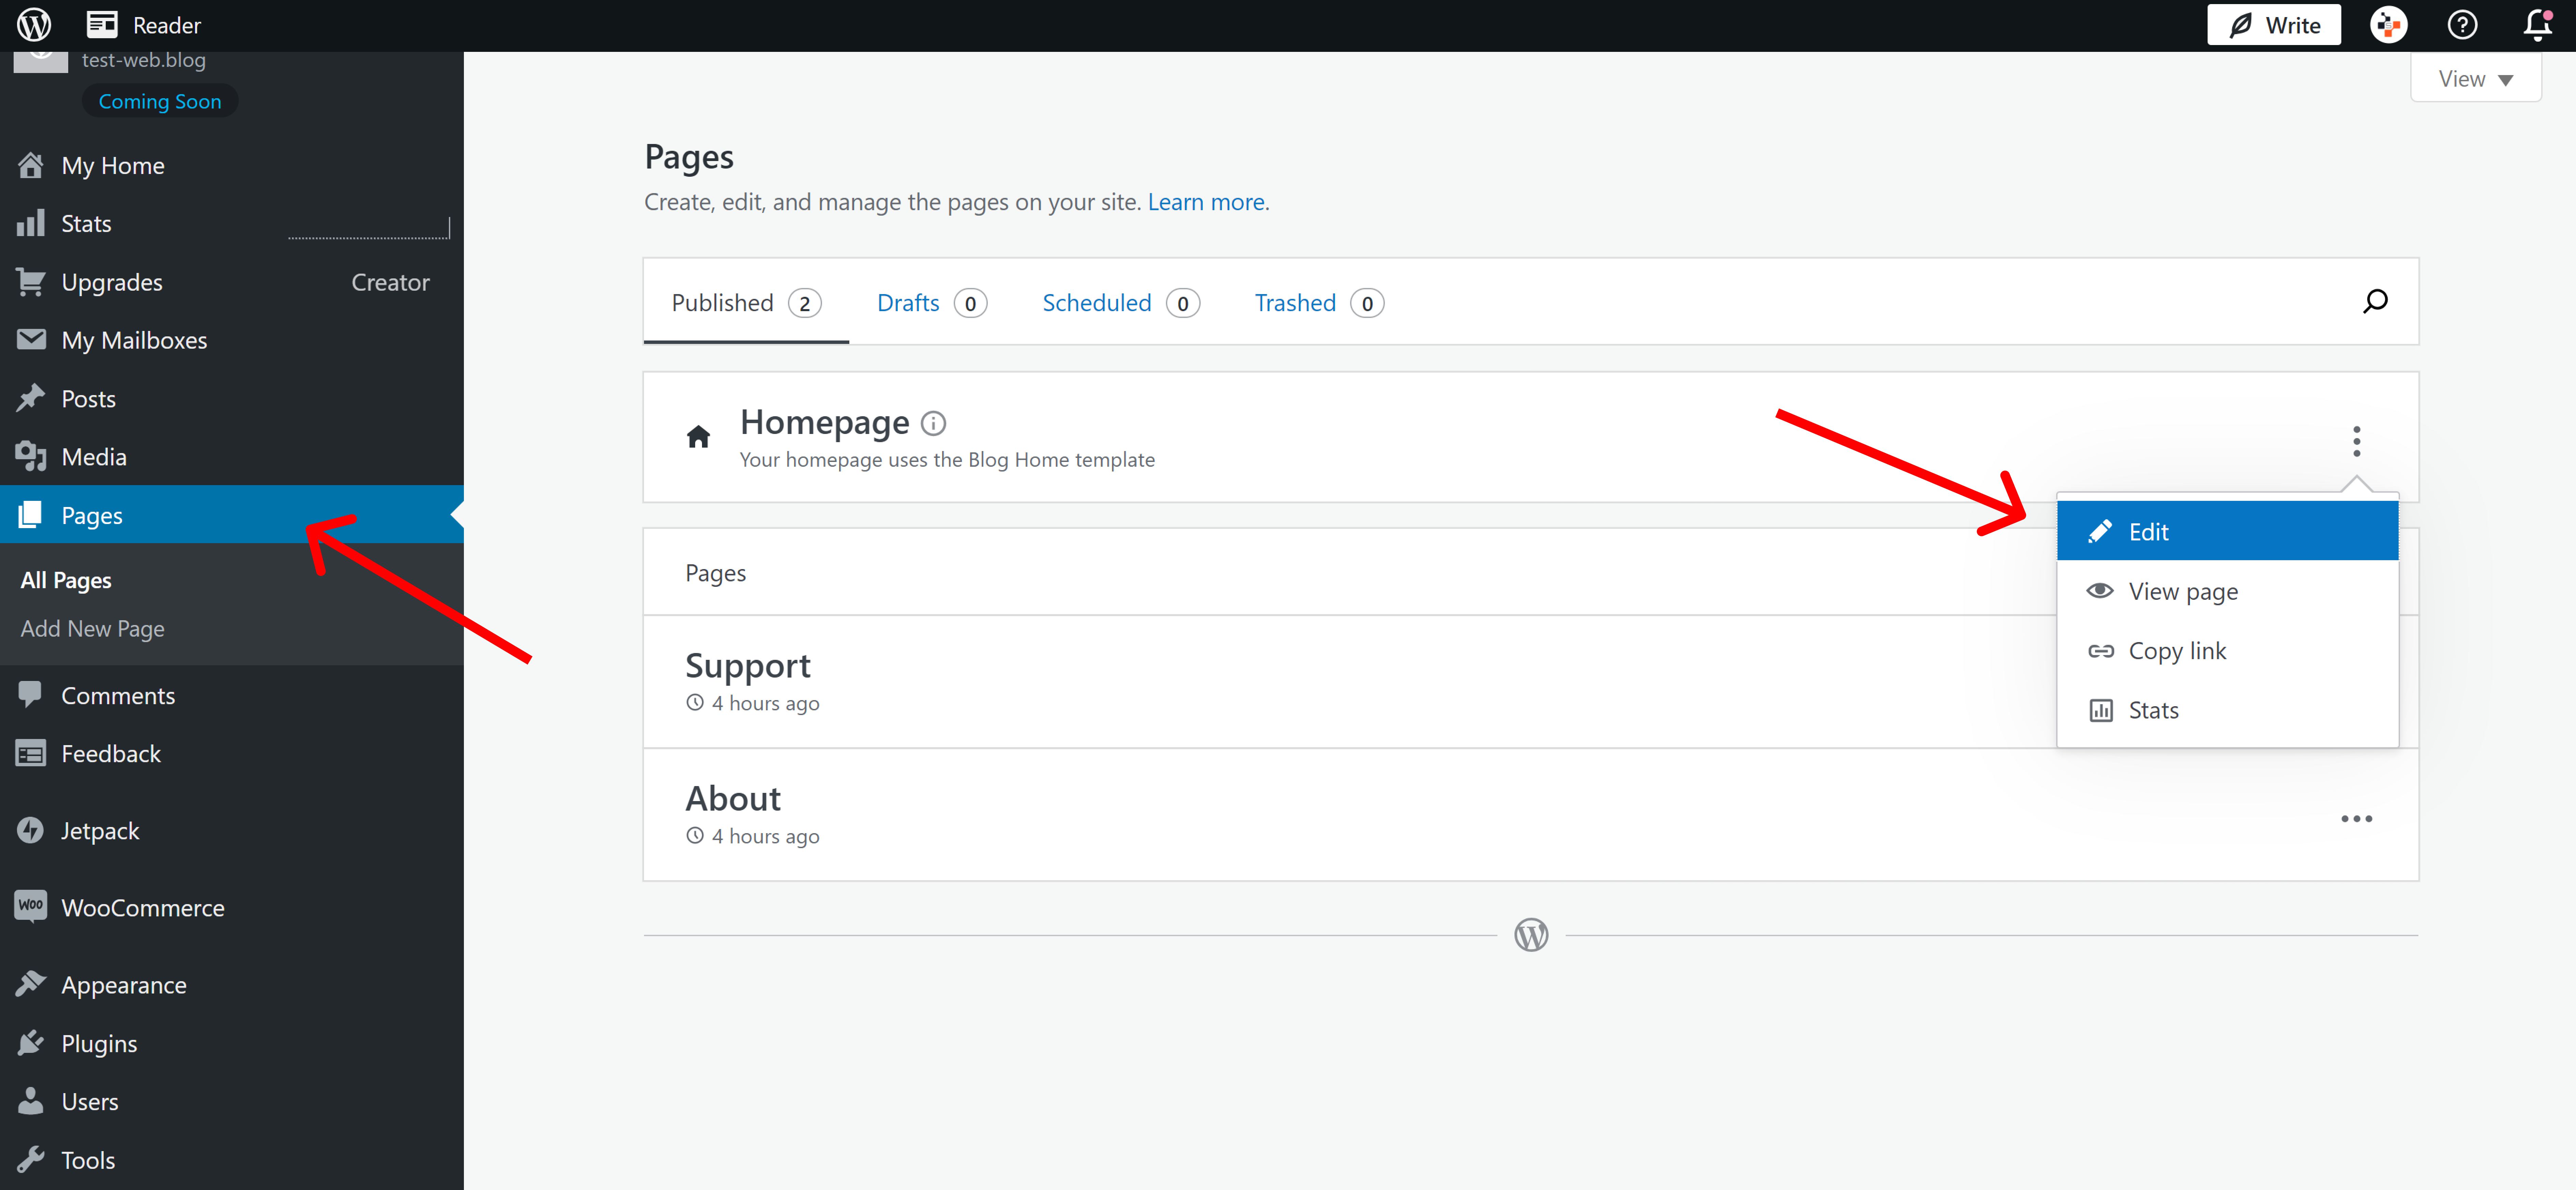
Task: Open notifications via the bell icon
Action: [x=2538, y=25]
